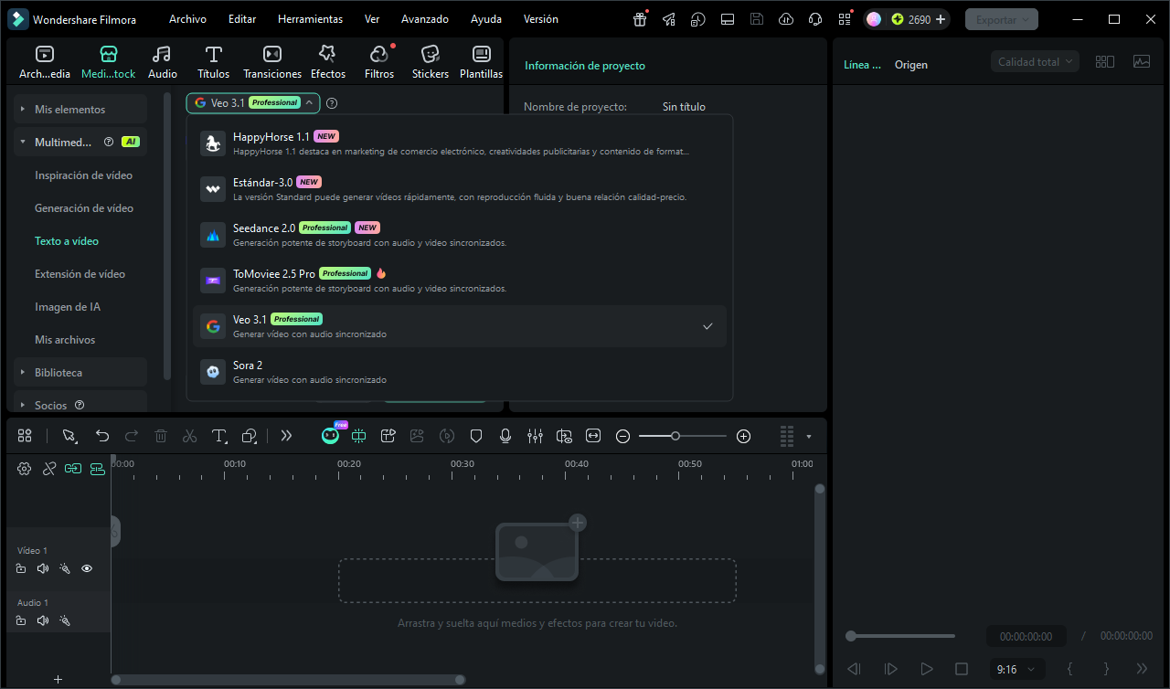Click the zoom-in plus on timeline
This screenshot has height=689, width=1170.
(x=743, y=437)
